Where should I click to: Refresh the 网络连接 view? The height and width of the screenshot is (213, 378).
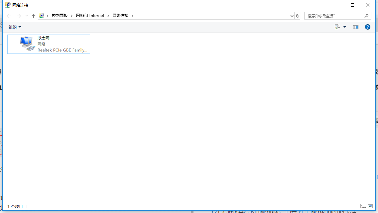[x=297, y=15]
